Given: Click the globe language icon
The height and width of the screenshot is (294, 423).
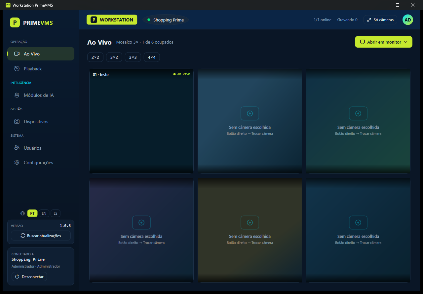Looking at the screenshot, I should point(22,213).
